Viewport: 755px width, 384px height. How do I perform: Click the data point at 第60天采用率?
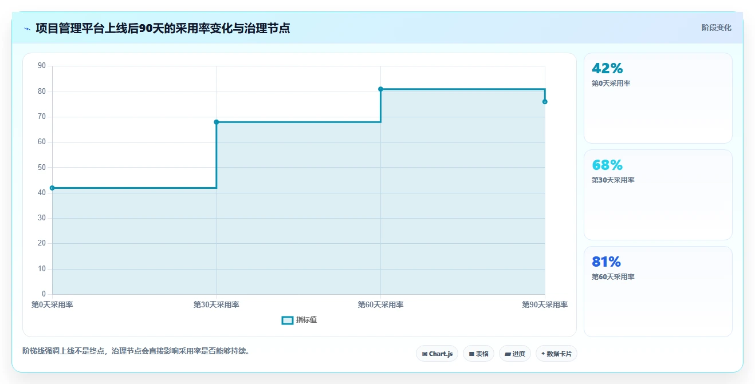(x=380, y=89)
